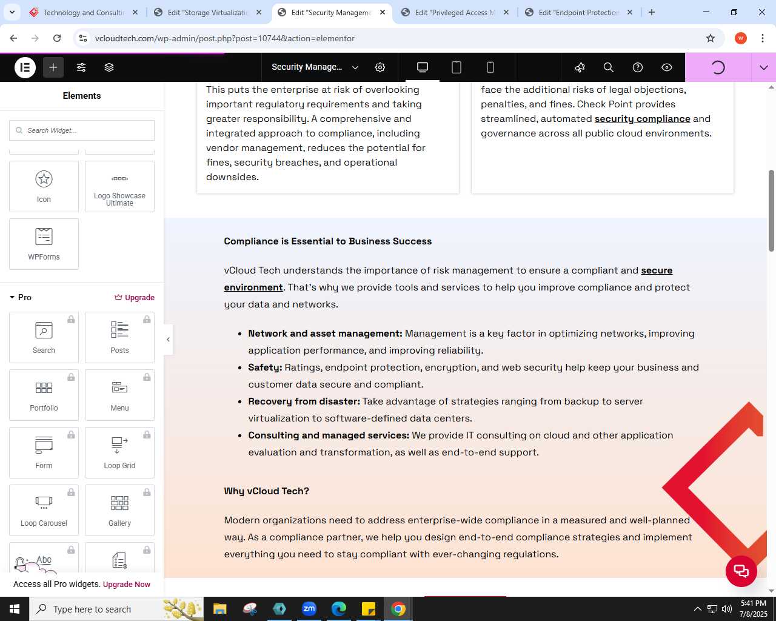The width and height of the screenshot is (776, 621).
Task: Open What's New rocket icon
Action: 580,67
